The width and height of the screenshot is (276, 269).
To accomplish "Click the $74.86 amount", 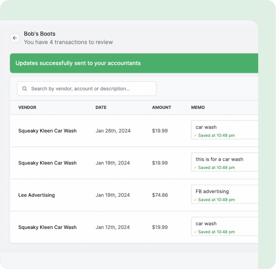I will [160, 195].
